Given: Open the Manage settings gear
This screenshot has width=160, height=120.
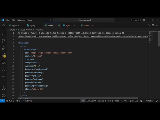Looking at the screenshot, I should pyautogui.click(x=3, y=95).
